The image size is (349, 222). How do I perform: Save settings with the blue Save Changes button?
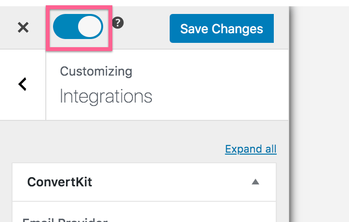(x=222, y=28)
